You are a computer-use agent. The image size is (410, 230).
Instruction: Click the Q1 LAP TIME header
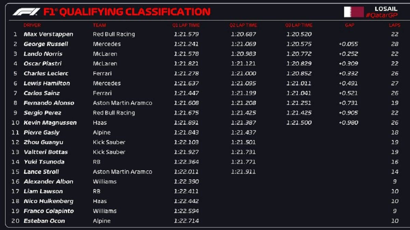pos(186,25)
